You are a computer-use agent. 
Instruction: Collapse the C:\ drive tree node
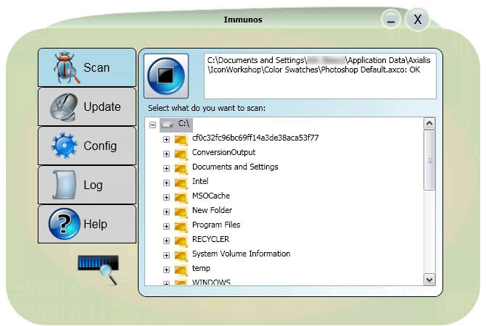coord(152,125)
